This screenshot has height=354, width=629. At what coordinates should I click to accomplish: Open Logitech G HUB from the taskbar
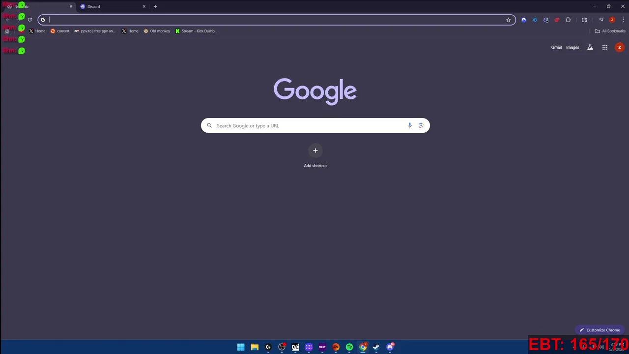(268, 347)
